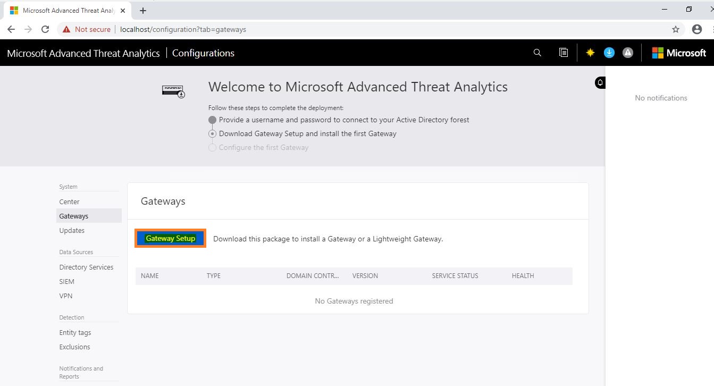Click the blue download health icon
Image resolution: width=714 pixels, height=386 pixels.
pos(609,53)
